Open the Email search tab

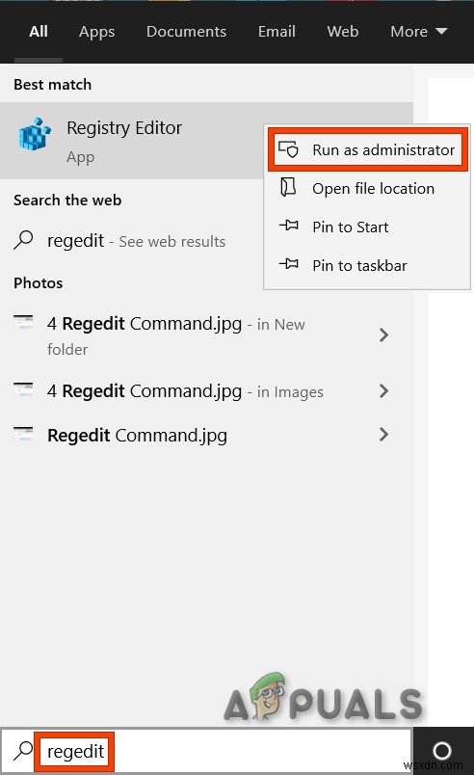276,32
